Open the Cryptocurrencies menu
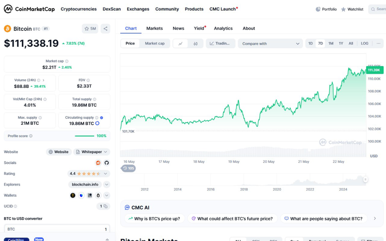Image resolution: width=386 pixels, height=241 pixels. pyautogui.click(x=78, y=9)
